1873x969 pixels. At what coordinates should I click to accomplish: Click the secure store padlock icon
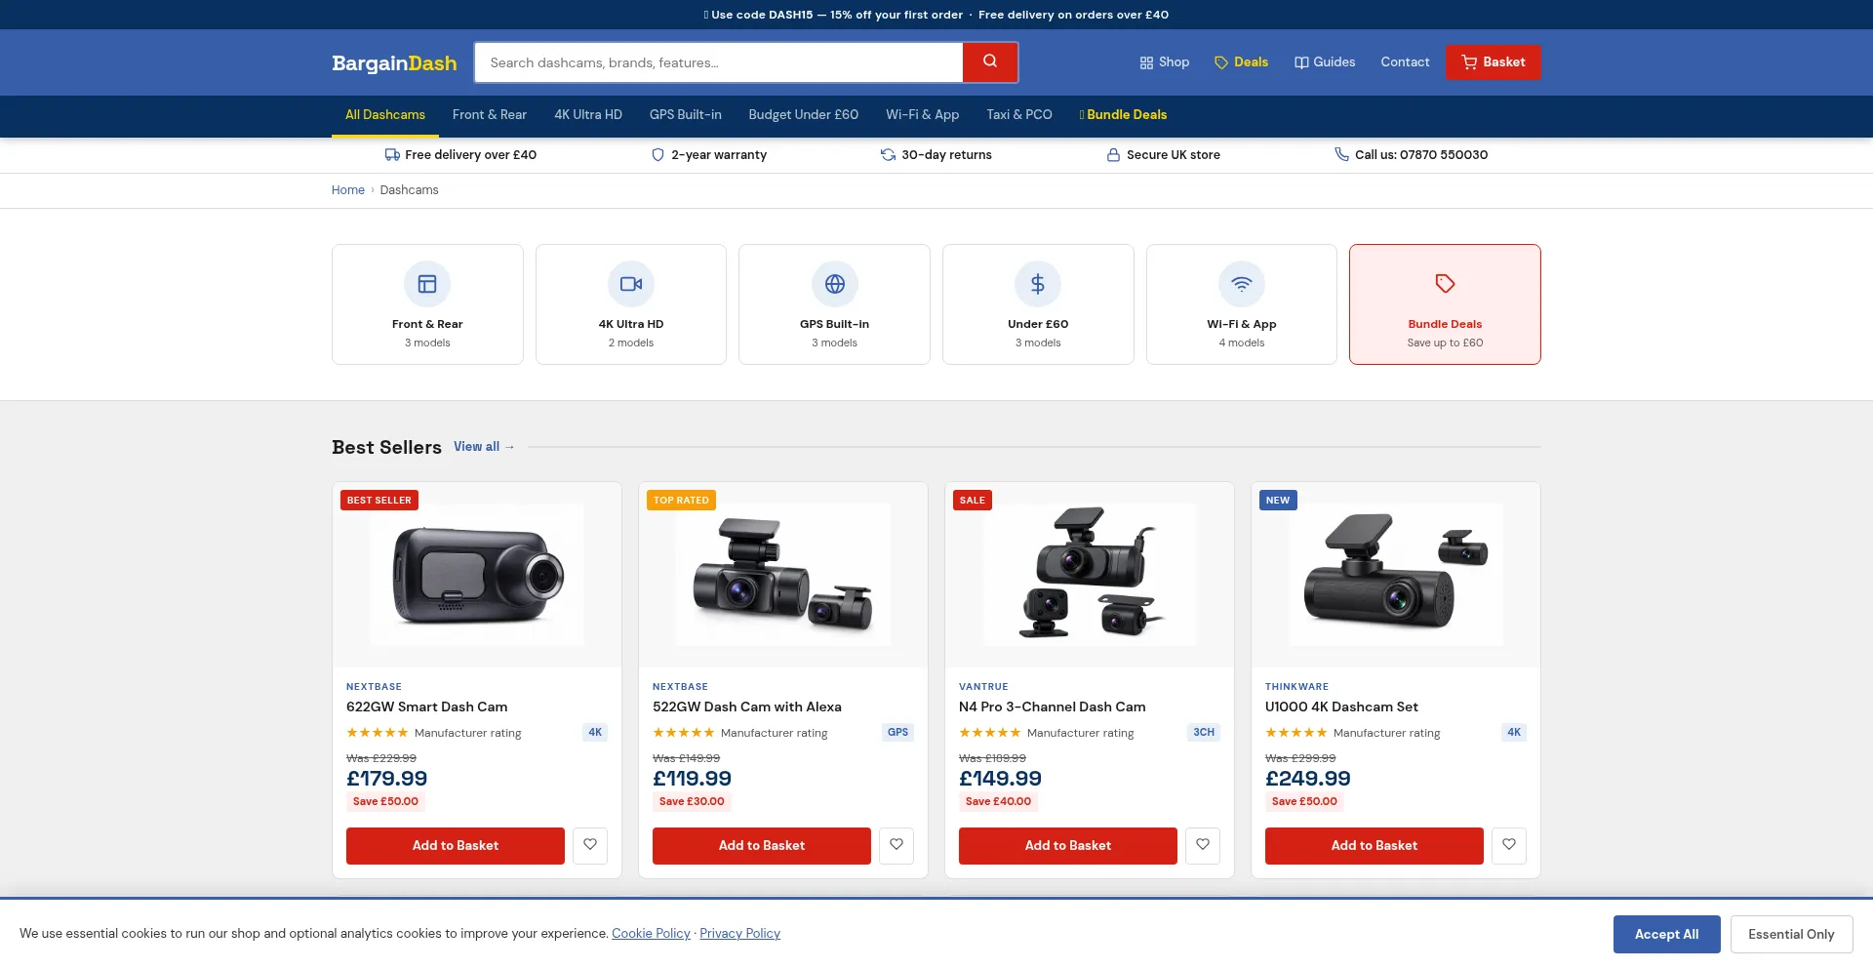[1113, 155]
